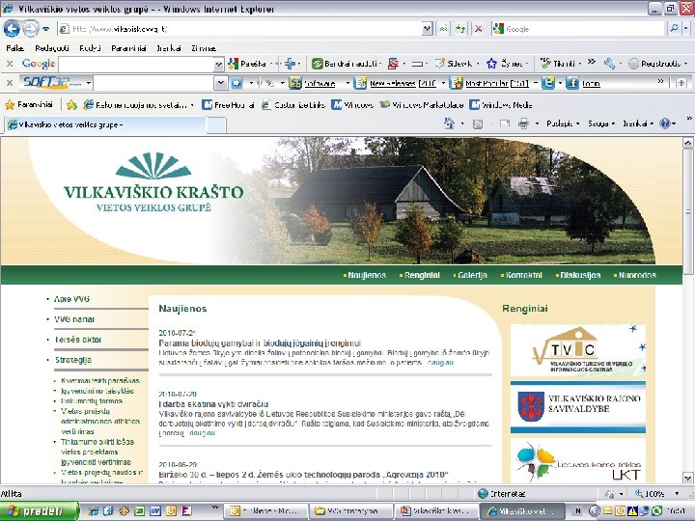Click the Read Mail icon on command bar
The image size is (695, 521).
click(x=505, y=123)
